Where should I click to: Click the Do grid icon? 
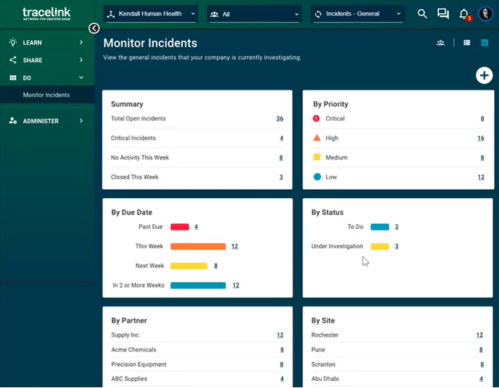click(13, 77)
